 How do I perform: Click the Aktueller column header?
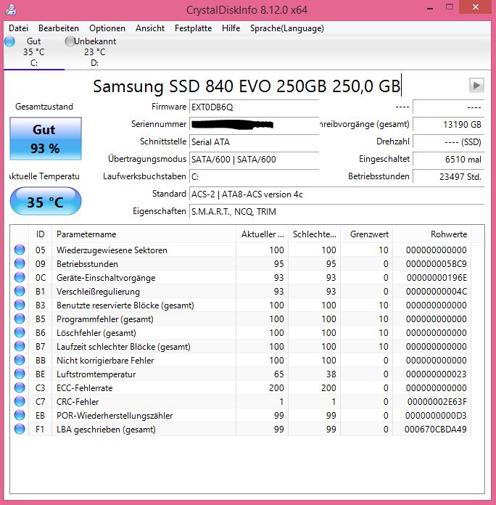263,234
